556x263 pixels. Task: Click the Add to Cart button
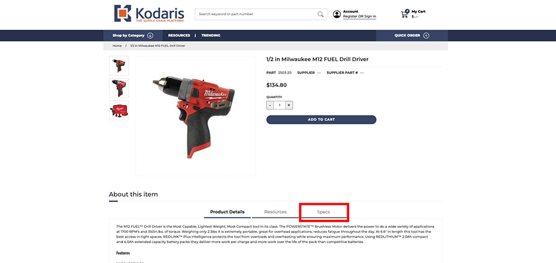coord(321,119)
